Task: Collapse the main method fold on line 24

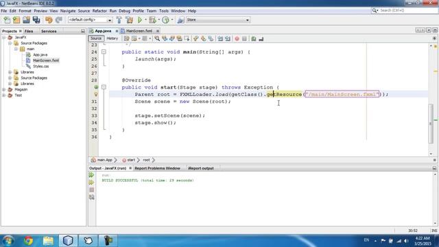Action: pyautogui.click(x=104, y=52)
